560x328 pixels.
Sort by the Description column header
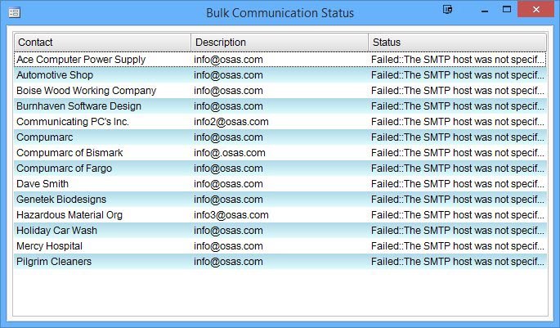[x=280, y=43]
